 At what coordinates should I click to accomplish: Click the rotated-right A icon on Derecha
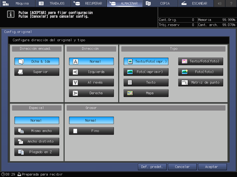[75, 93]
